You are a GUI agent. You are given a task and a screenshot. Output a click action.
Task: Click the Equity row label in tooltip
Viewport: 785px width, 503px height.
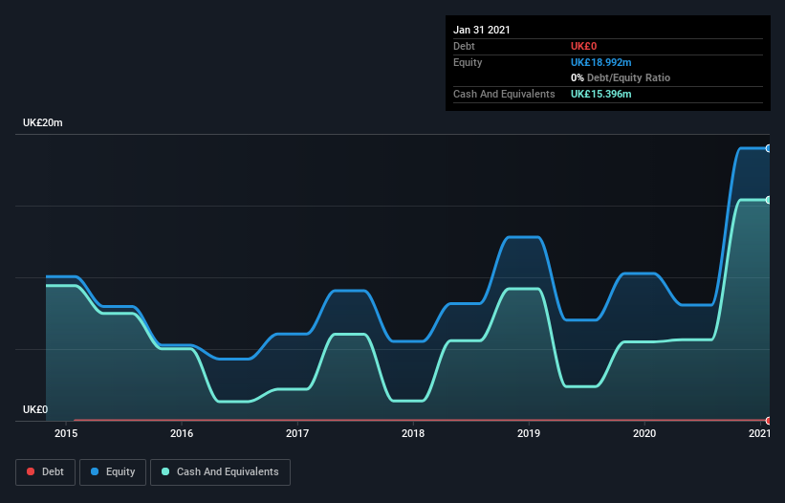pyautogui.click(x=468, y=62)
